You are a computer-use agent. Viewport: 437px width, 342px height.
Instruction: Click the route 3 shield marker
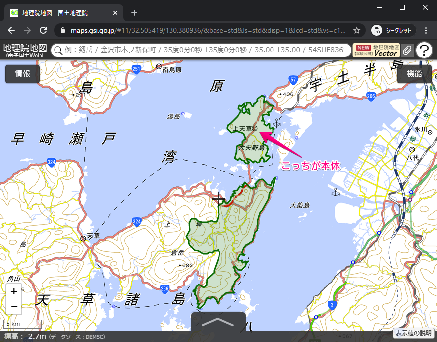click(x=332, y=305)
